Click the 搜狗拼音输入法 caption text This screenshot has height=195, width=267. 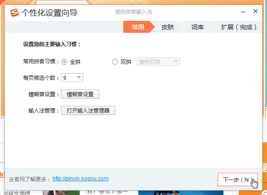point(133,12)
